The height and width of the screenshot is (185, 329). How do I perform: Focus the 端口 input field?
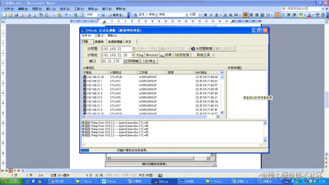pos(111,61)
